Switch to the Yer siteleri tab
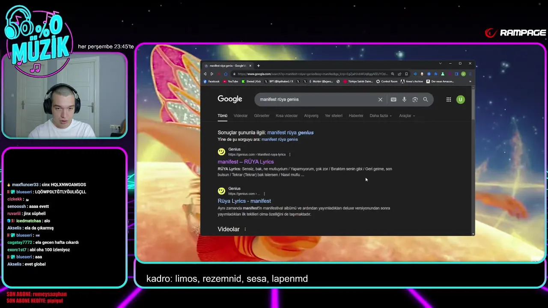Viewport: 548px width, 308px height. tap(334, 115)
